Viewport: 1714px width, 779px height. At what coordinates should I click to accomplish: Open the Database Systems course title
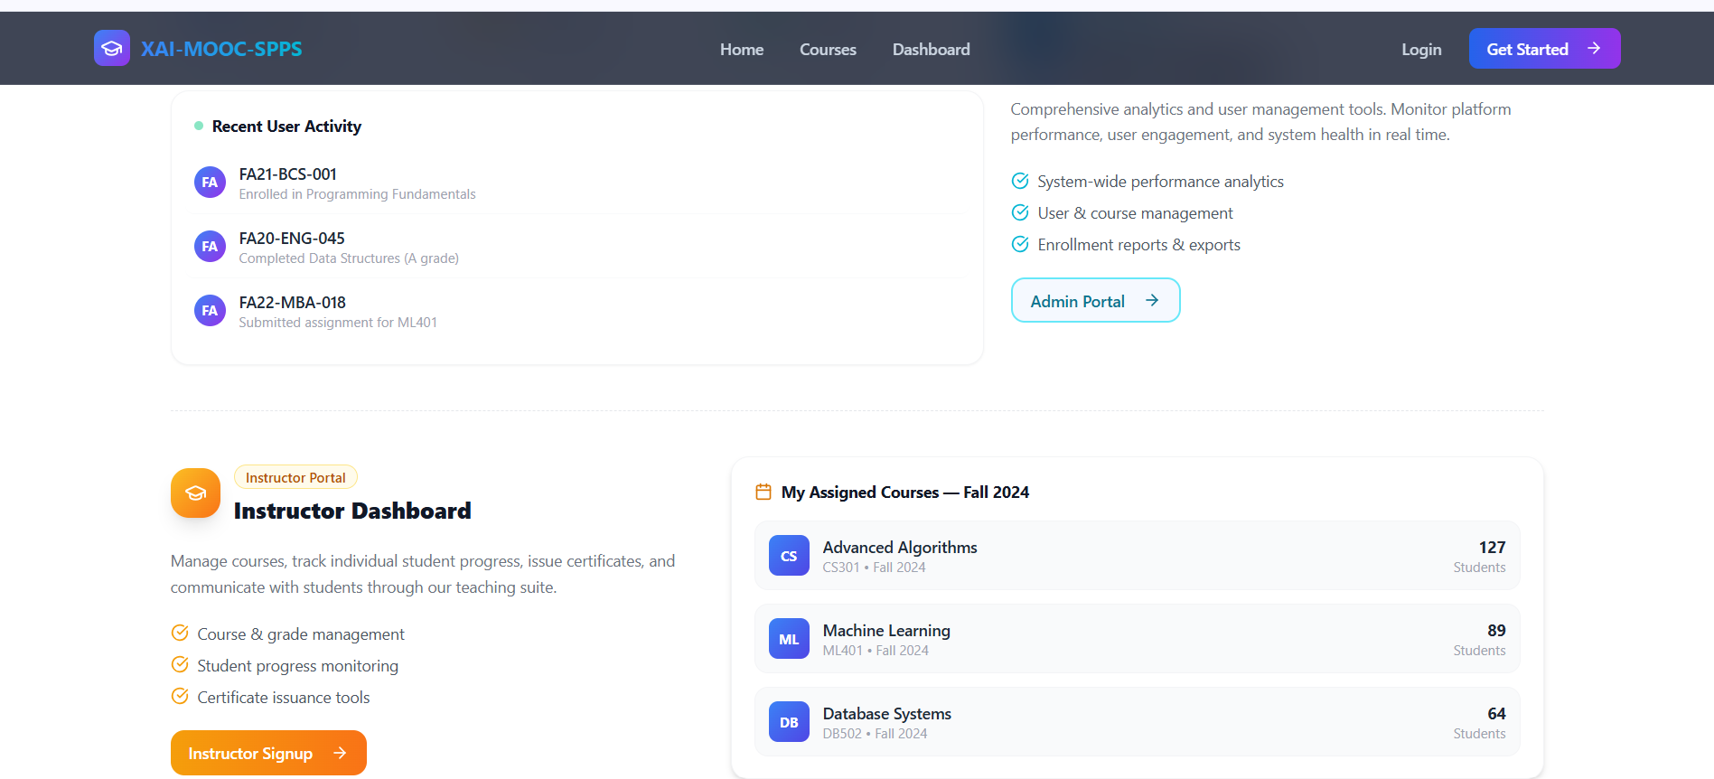pyautogui.click(x=886, y=714)
